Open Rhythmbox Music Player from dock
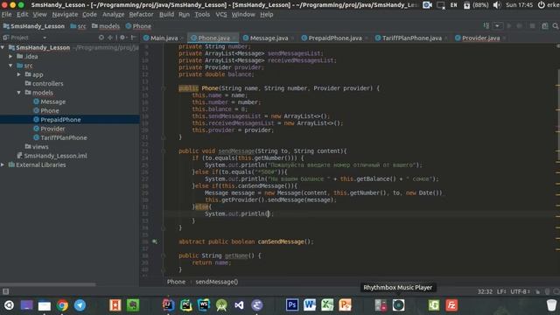Image resolution: width=560 pixels, height=315 pixels. tap(398, 305)
